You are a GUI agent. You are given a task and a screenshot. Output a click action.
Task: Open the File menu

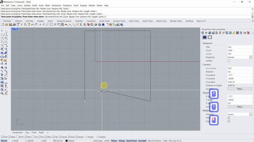pyautogui.click(x=2, y=6)
